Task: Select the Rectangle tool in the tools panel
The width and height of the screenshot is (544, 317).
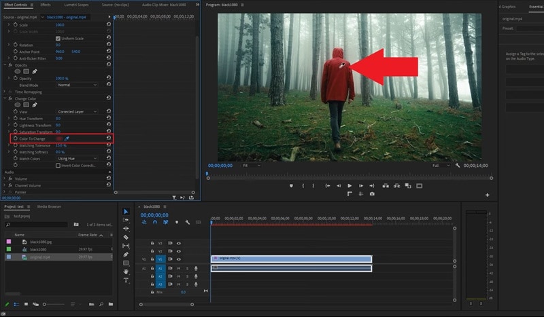Action: point(126,263)
